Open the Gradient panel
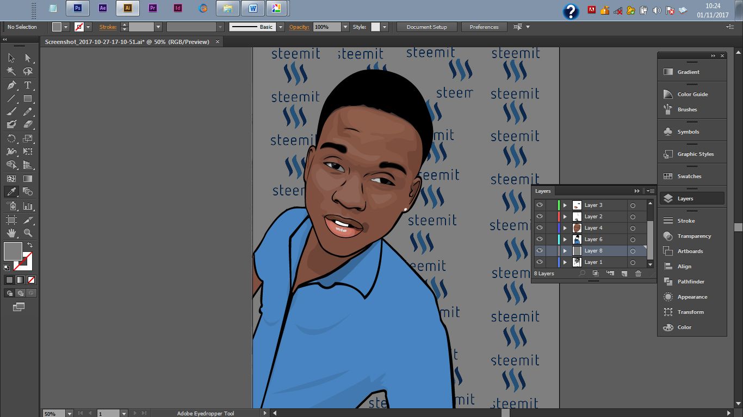This screenshot has height=417, width=743. 692,72
